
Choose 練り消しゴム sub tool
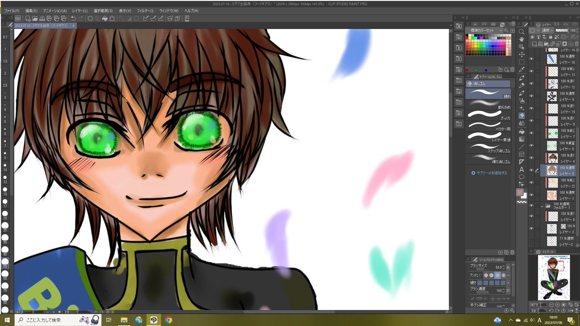coord(488,158)
